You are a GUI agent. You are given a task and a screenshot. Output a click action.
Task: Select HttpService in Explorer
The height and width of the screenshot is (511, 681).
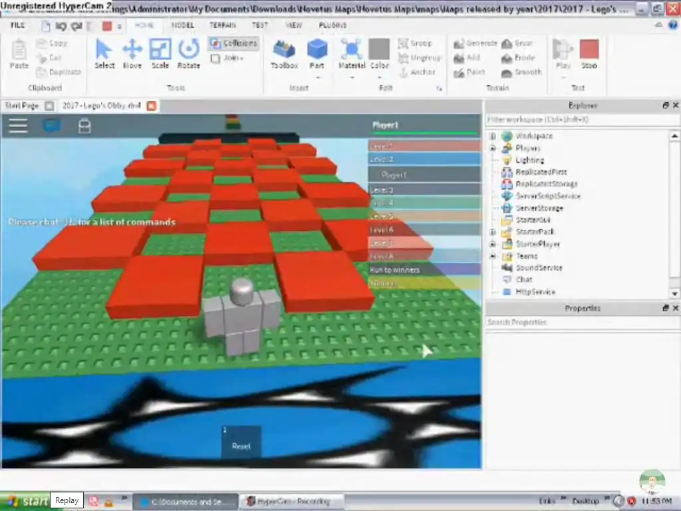point(535,291)
